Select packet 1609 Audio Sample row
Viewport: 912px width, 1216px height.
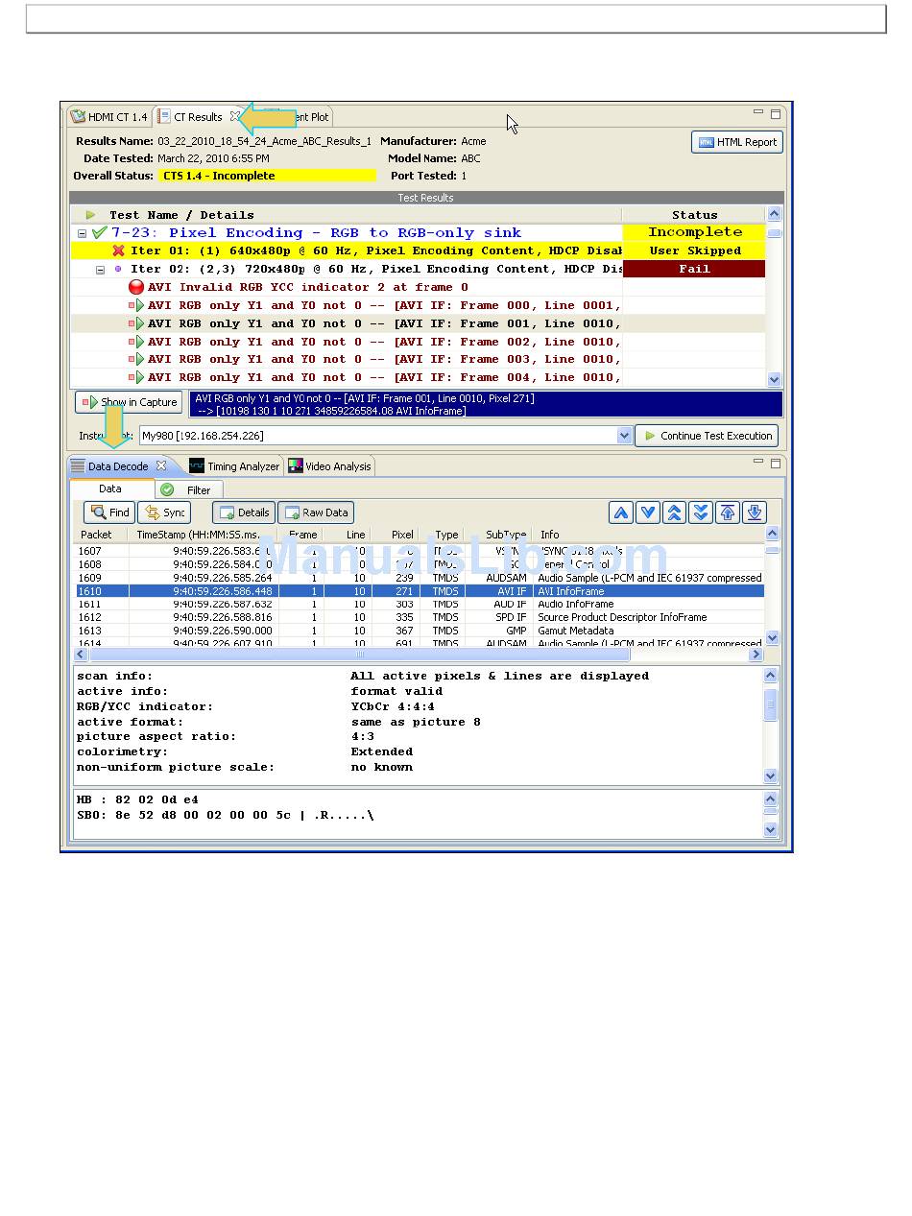click(x=420, y=578)
